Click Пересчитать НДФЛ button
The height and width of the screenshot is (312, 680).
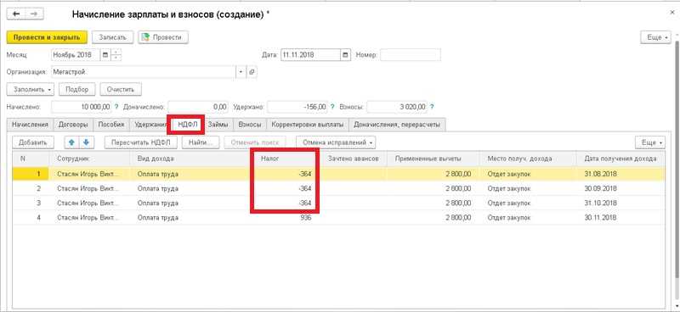141,142
